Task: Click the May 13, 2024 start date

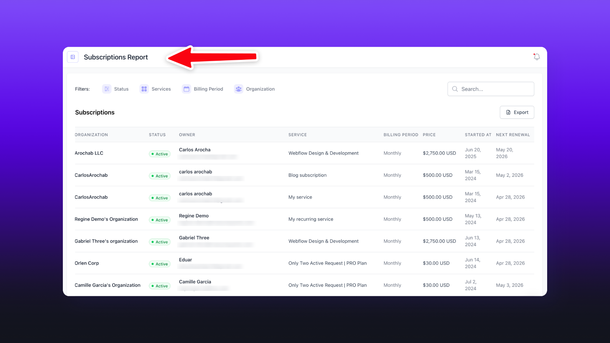Action: pyautogui.click(x=473, y=219)
